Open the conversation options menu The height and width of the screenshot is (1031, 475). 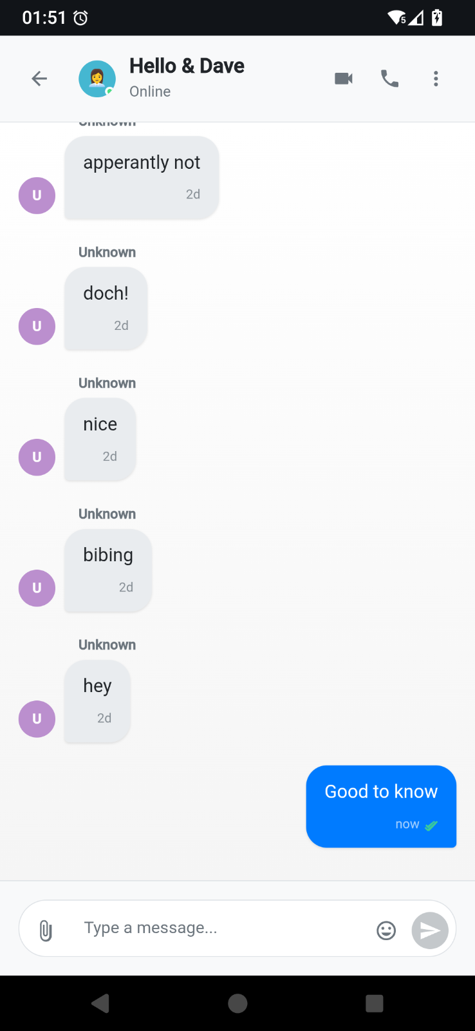(x=436, y=78)
